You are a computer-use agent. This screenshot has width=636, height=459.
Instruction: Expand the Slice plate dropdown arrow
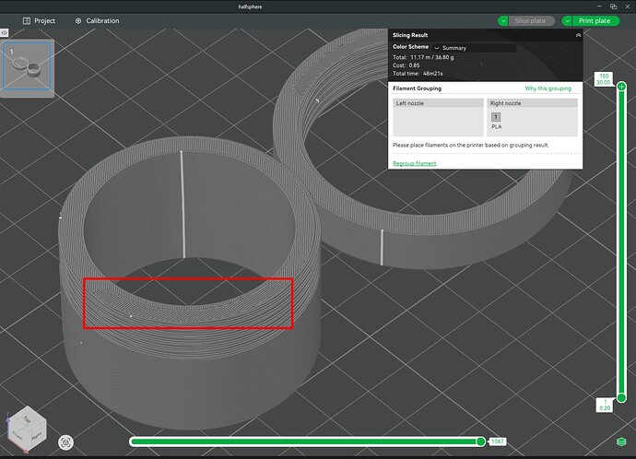click(503, 20)
